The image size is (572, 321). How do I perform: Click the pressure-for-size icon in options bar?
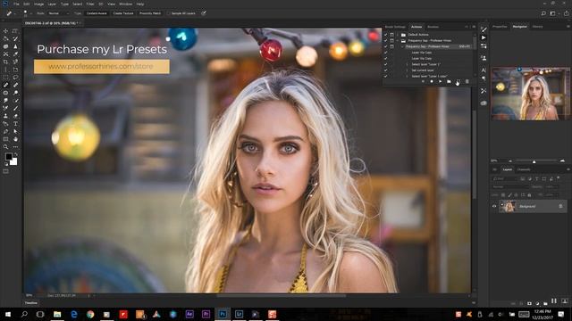coord(204,13)
